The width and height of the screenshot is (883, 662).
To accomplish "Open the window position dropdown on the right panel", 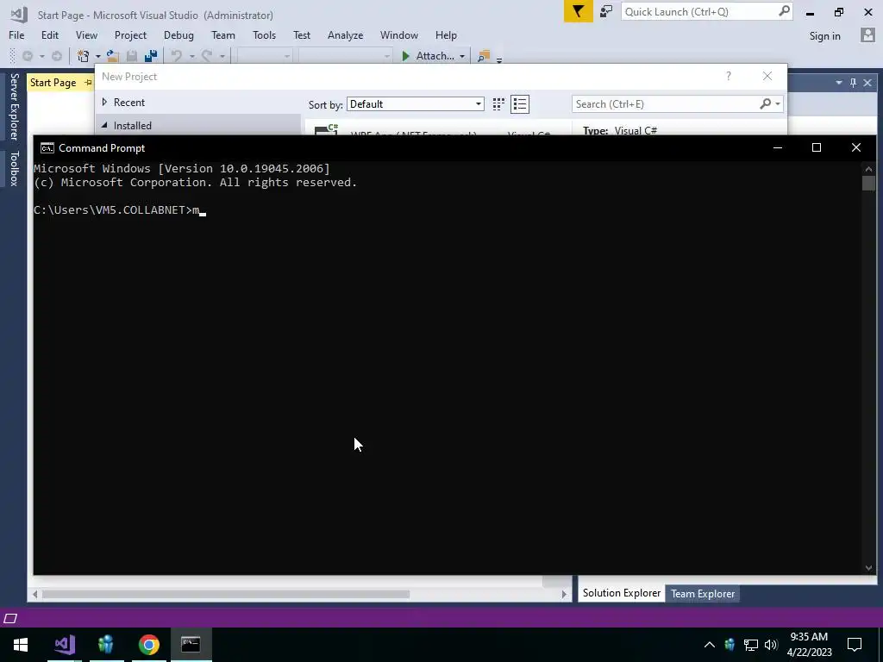I will 838,83.
